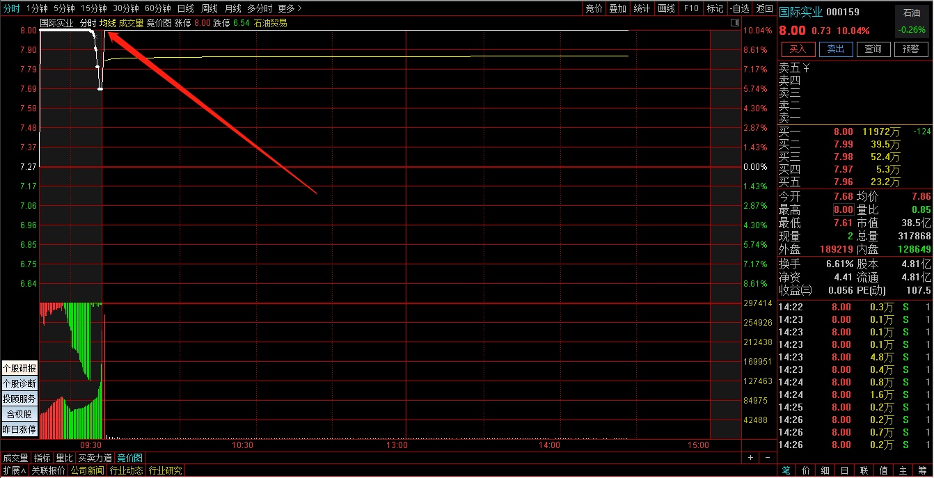Open the 统计 statistics tool

(x=642, y=8)
